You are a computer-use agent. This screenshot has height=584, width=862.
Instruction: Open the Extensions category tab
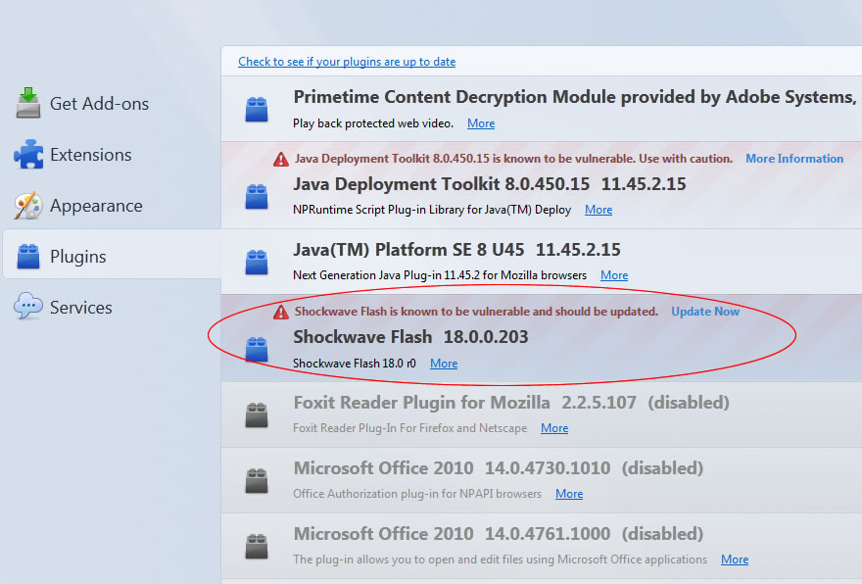point(112,155)
